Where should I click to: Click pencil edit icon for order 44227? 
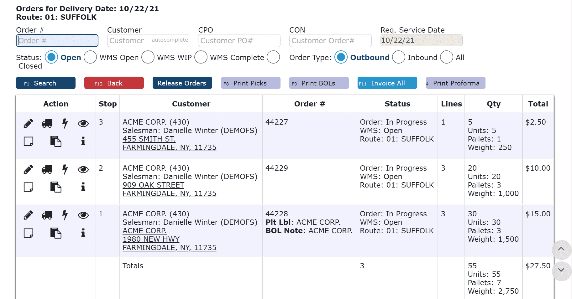pyautogui.click(x=28, y=124)
